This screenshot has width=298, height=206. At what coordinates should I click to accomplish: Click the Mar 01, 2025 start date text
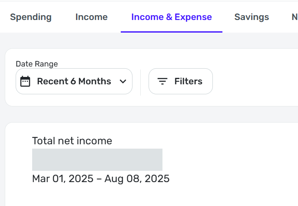pyautogui.click(x=63, y=179)
